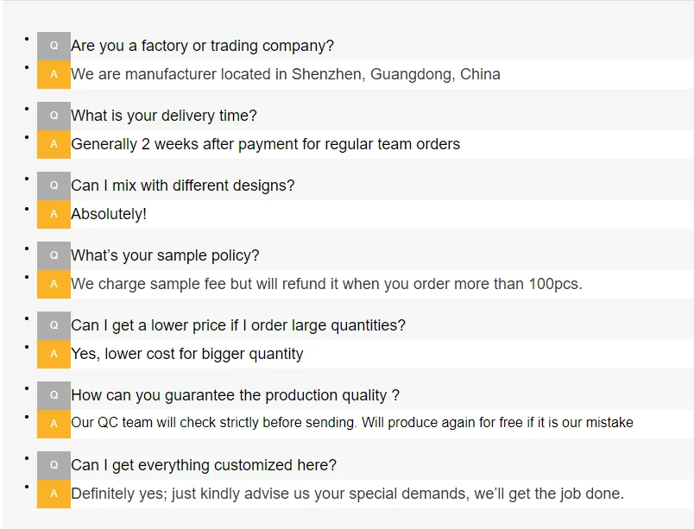The image size is (694, 529).
Task: Click the answer about refund over 100pcs
Action: [326, 284]
